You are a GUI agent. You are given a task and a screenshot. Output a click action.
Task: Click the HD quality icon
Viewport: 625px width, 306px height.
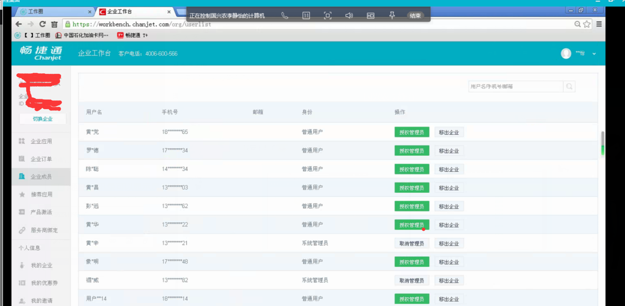[x=370, y=15]
